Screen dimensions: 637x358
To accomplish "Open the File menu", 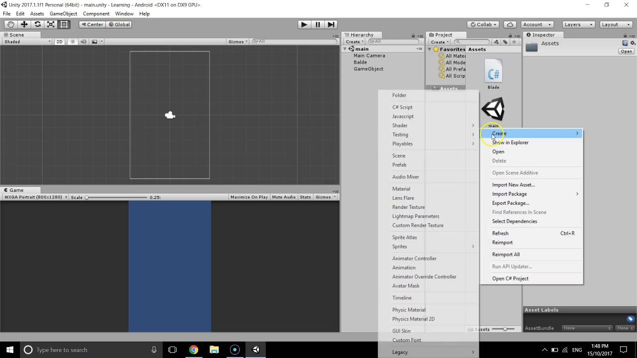I will [7, 13].
